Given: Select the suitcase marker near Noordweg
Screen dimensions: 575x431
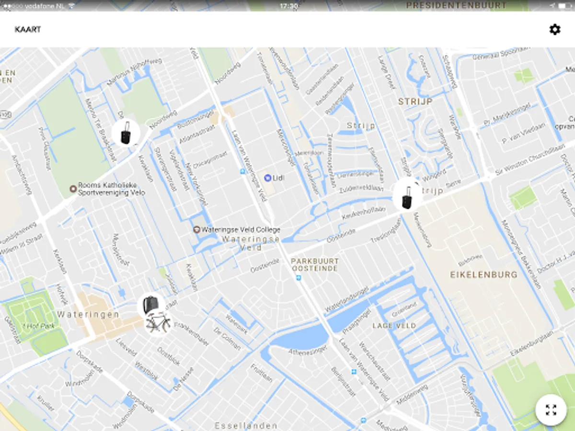Looking at the screenshot, I should coord(126,133).
